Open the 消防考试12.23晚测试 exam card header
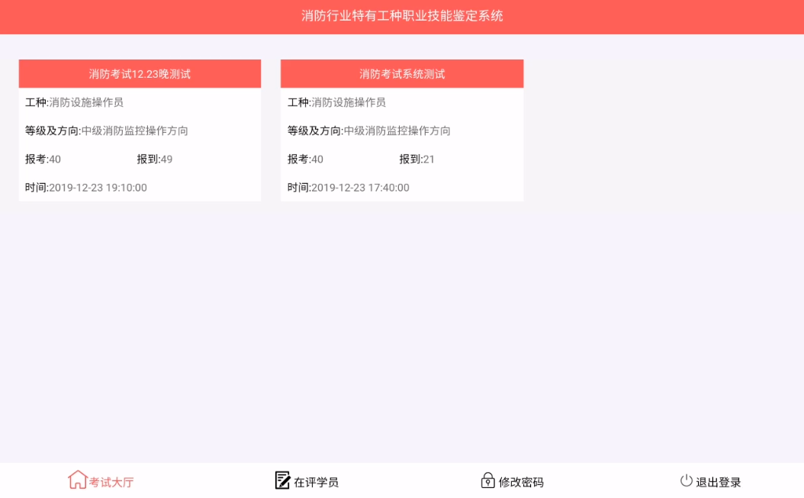The width and height of the screenshot is (804, 498). [140, 74]
